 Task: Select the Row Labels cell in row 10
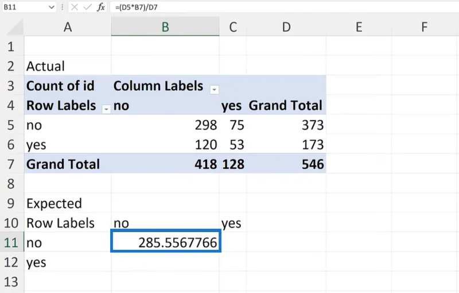[68, 223]
